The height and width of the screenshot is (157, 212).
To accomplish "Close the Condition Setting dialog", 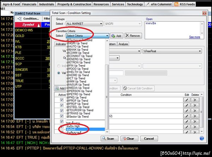I will click(204, 13).
